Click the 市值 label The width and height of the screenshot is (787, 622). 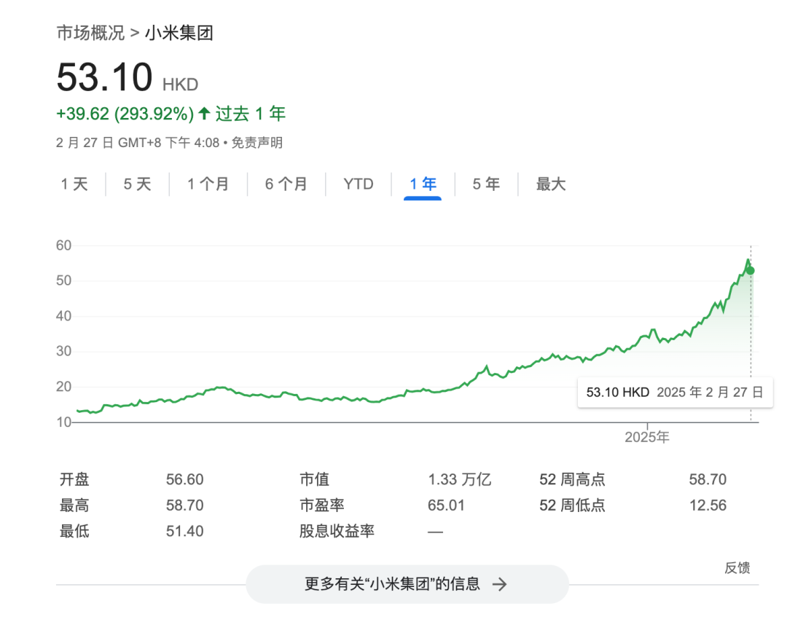[314, 479]
